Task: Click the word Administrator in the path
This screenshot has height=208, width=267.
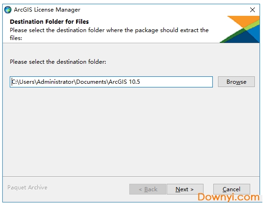Action: tap(55, 82)
